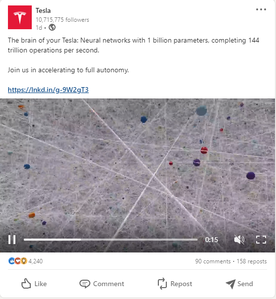Image resolution: width=276 pixels, height=299 pixels.
Task: Click the thumbs-up reaction emoji icon
Action: click(11, 261)
